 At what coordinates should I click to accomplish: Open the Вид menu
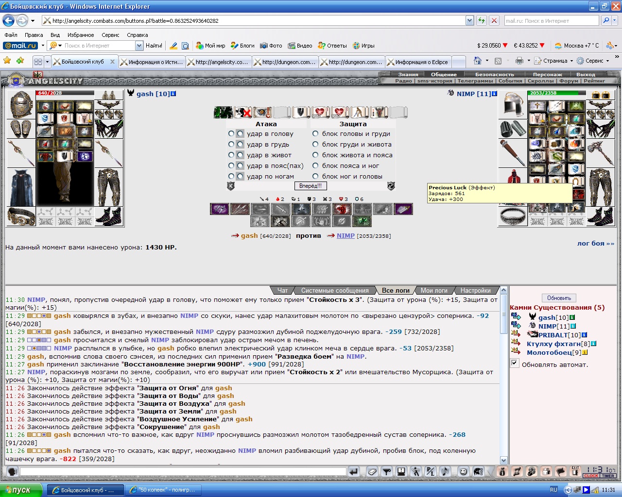point(55,35)
